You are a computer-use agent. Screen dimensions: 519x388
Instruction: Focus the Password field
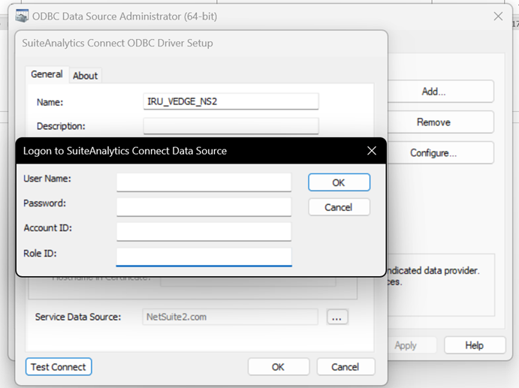click(x=204, y=207)
